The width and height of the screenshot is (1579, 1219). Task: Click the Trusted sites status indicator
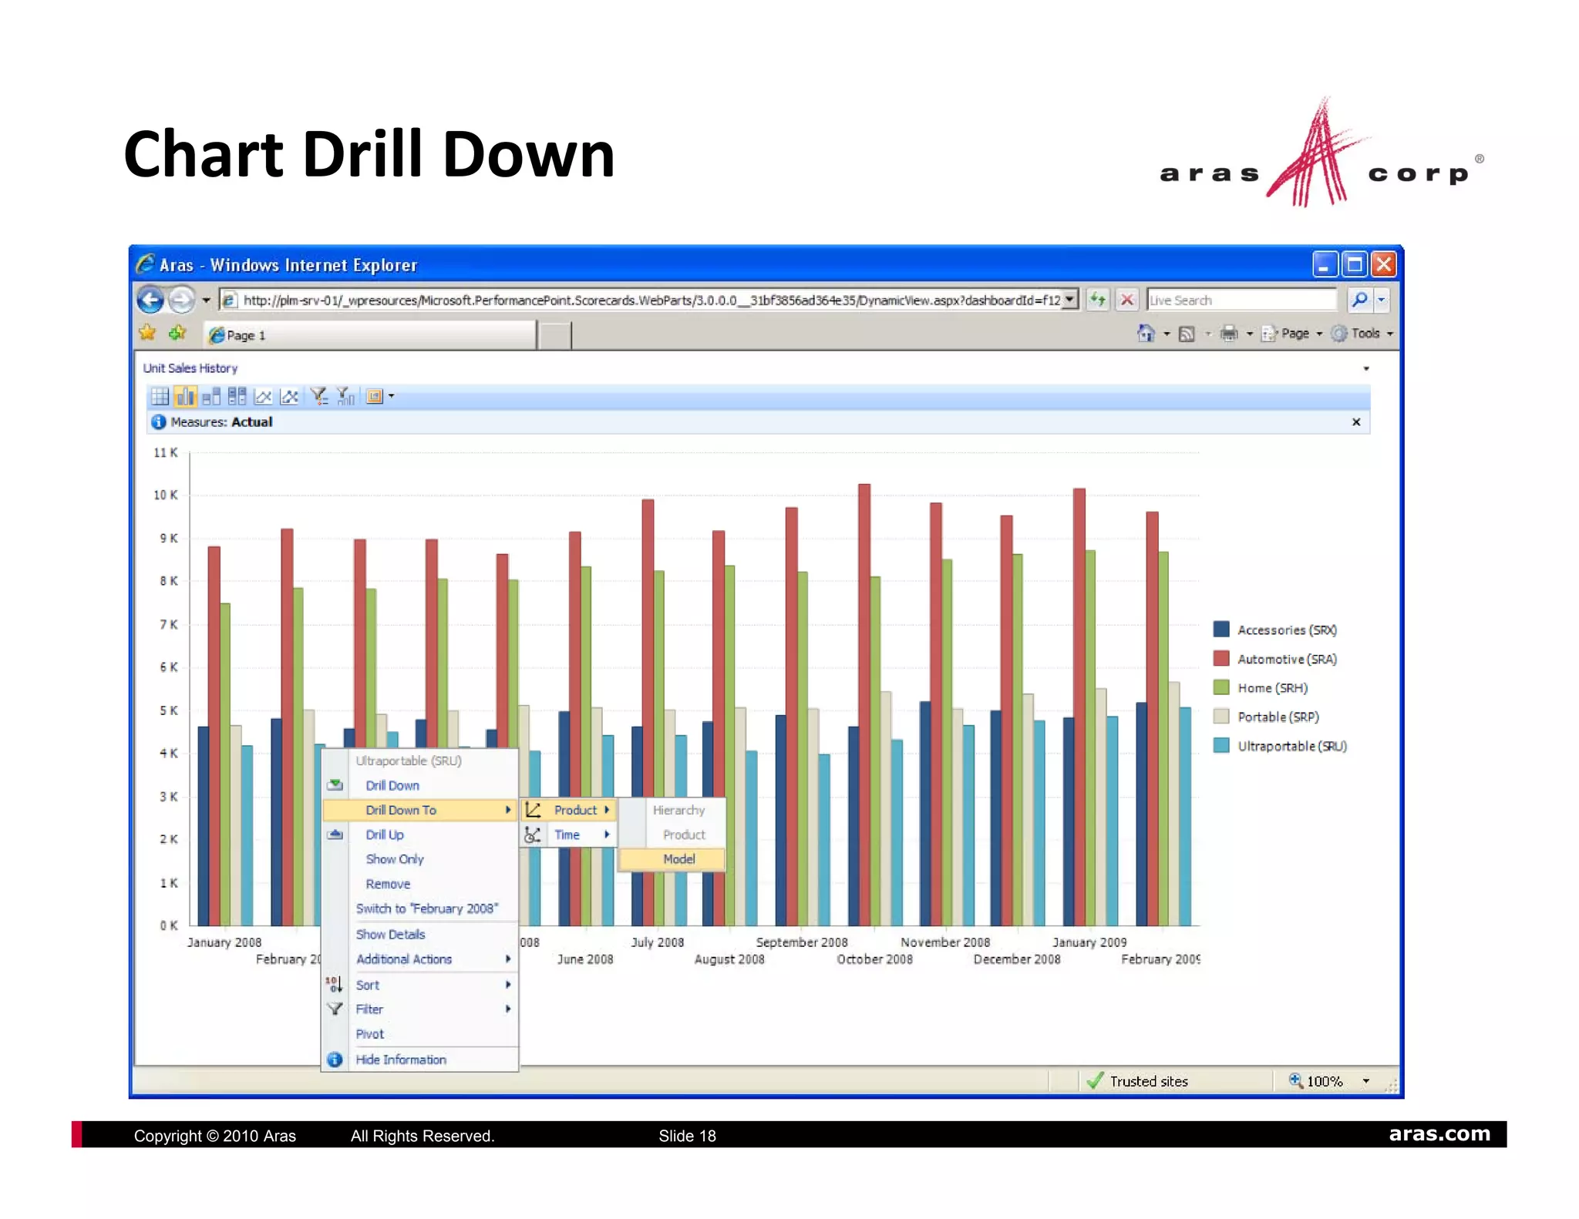coord(1138,1081)
